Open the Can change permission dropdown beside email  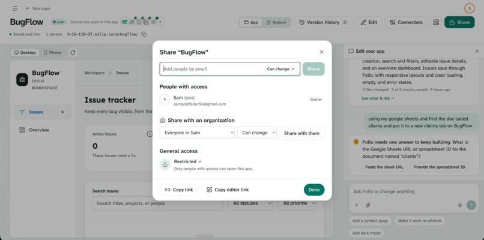280,69
